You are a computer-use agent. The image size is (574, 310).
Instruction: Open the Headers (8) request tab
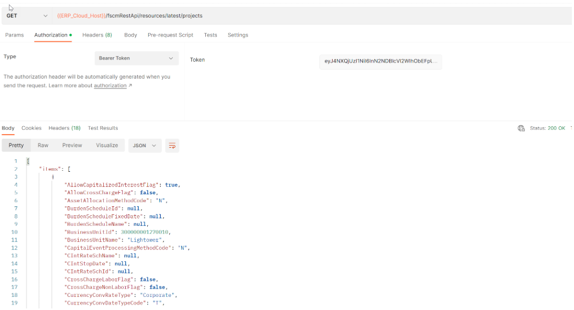pos(97,35)
